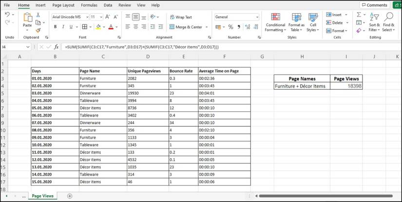This screenshot has width=402, height=202.
Task: Click the Insert Function fx icon
Action: click(56, 47)
